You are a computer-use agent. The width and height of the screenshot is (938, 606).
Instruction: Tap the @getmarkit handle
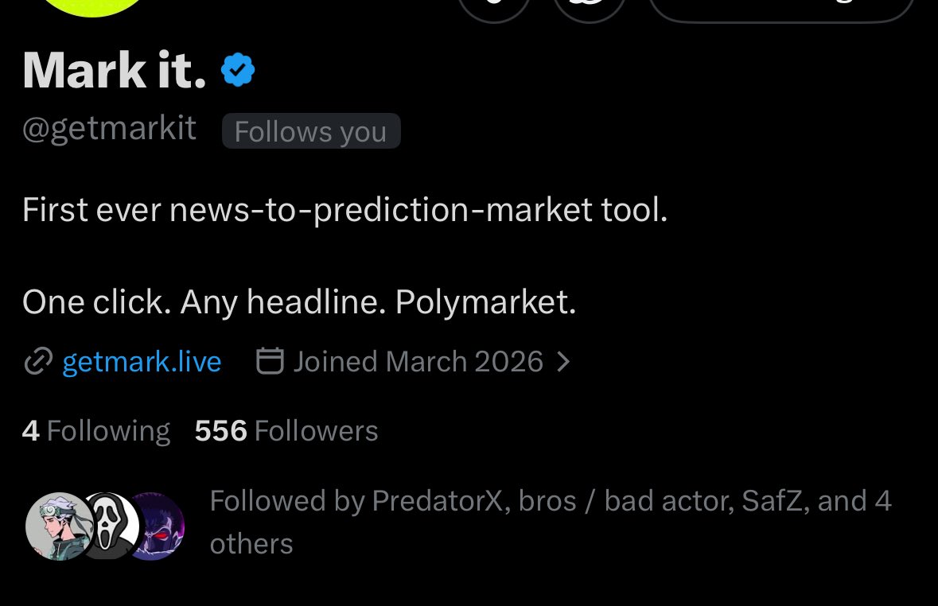[110, 128]
